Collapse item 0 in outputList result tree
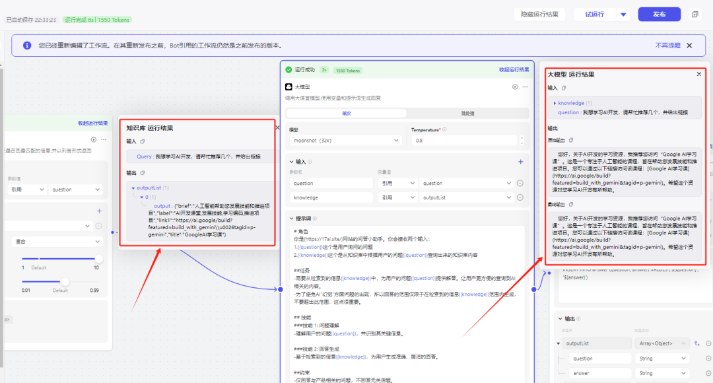Screen dimensions: 713x383 point(142,197)
